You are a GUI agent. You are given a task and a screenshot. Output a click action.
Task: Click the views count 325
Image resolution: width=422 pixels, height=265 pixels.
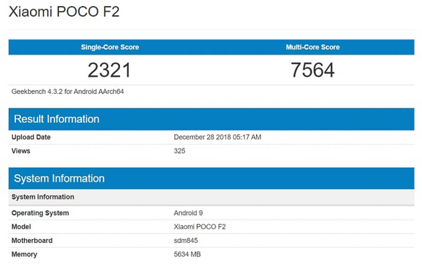[180, 151]
